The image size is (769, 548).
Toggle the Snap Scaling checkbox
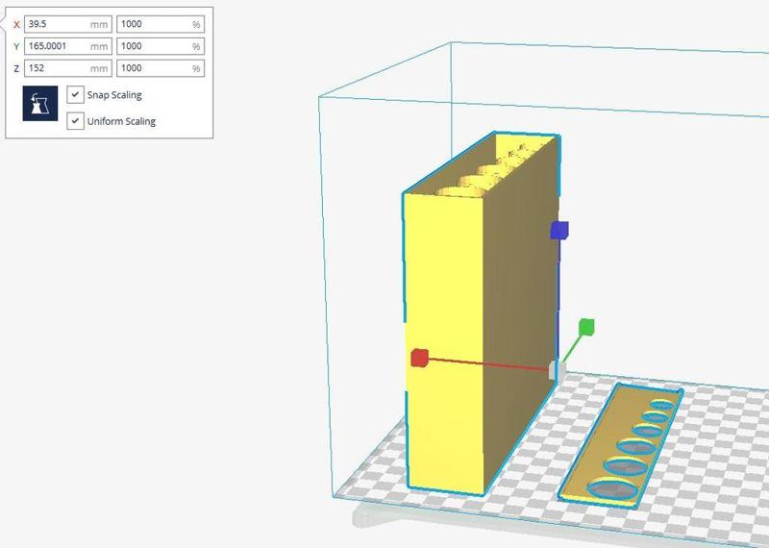click(75, 94)
